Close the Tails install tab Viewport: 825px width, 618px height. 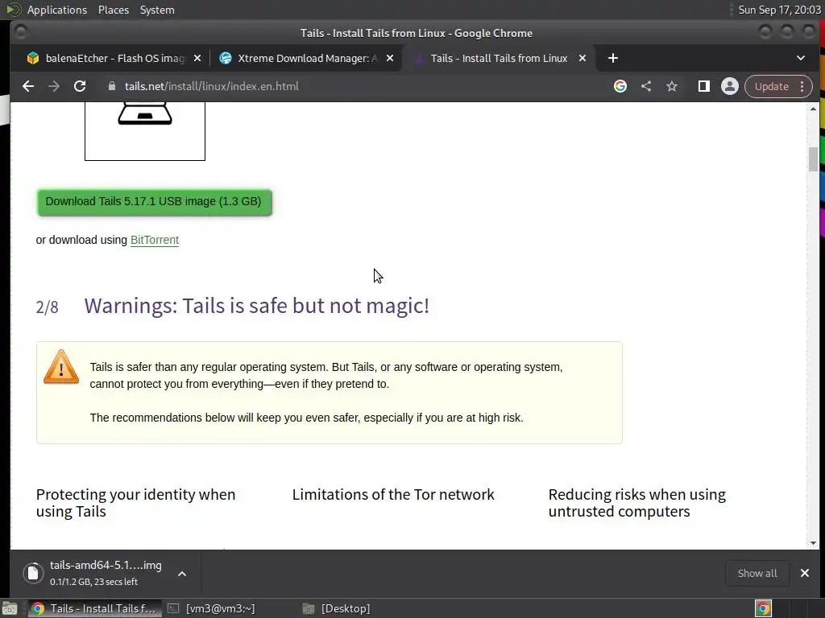[582, 58]
